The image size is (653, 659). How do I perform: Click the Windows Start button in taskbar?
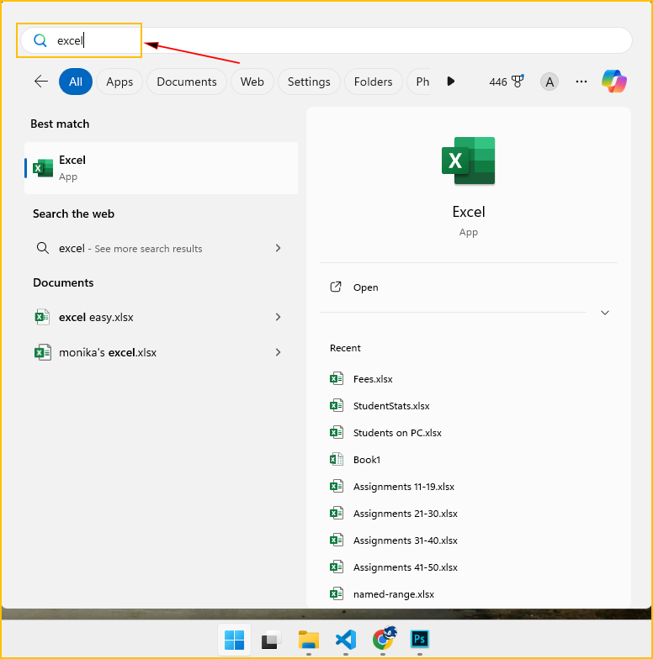(x=235, y=640)
